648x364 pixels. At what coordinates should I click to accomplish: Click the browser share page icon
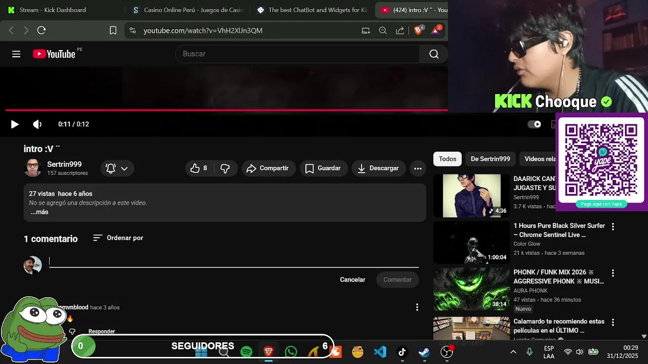click(400, 30)
